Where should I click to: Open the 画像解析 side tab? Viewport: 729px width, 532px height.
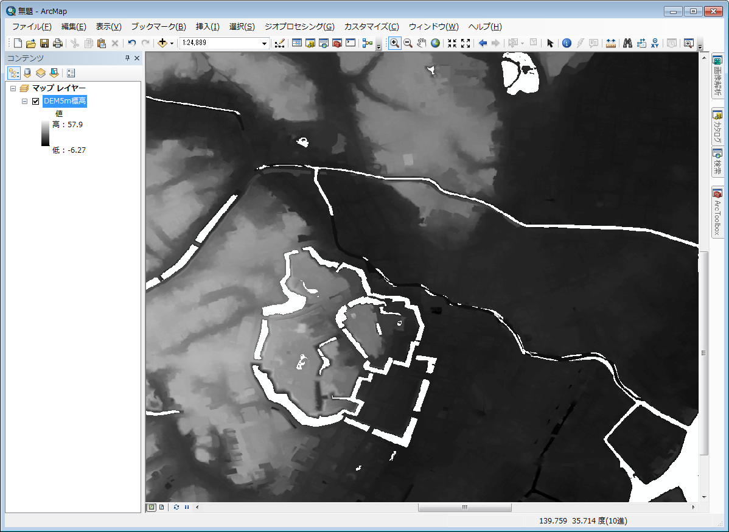click(x=717, y=76)
